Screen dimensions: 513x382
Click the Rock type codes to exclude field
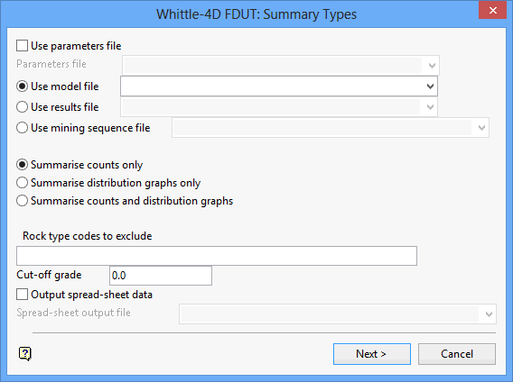[217, 256]
